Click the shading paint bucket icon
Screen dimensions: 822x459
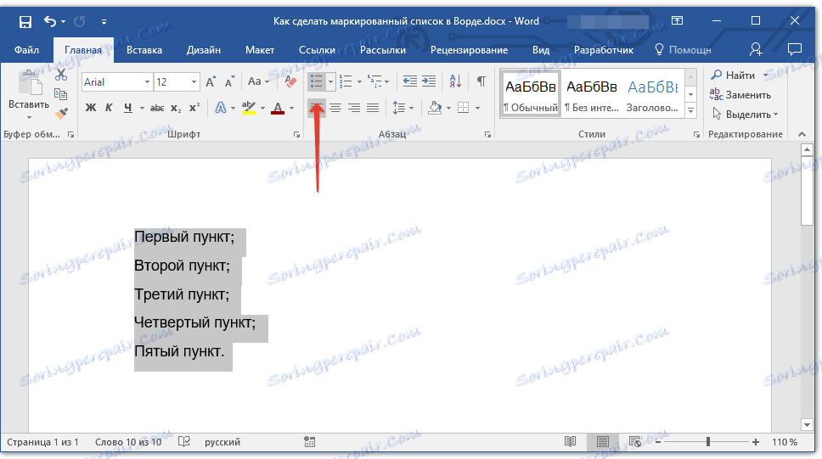click(435, 108)
